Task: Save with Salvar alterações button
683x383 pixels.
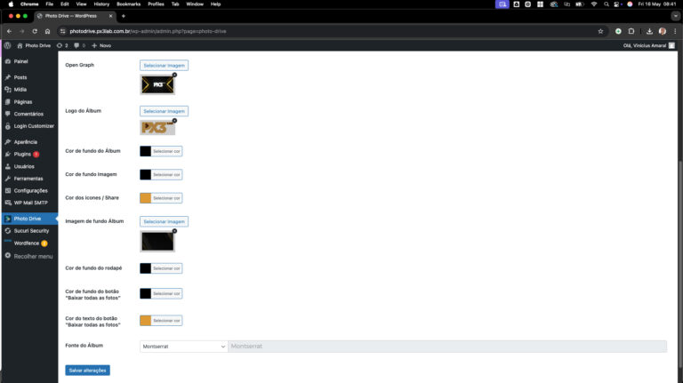Action: [x=87, y=371]
